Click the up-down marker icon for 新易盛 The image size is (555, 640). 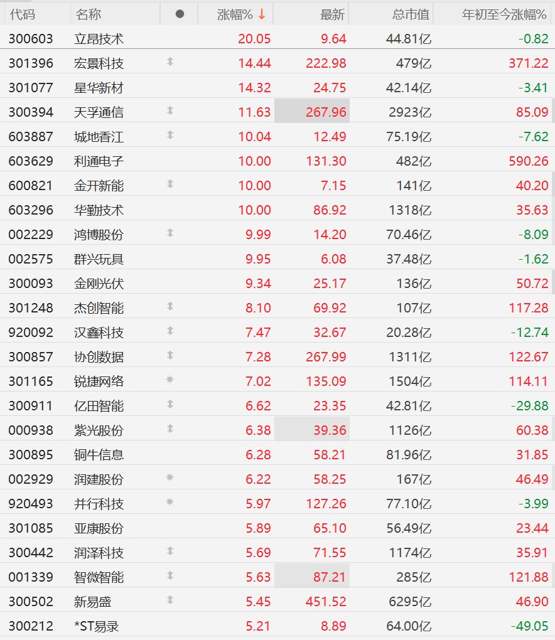pos(170,600)
